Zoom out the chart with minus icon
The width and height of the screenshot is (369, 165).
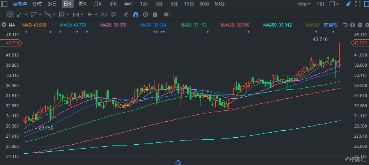(x=360, y=25)
